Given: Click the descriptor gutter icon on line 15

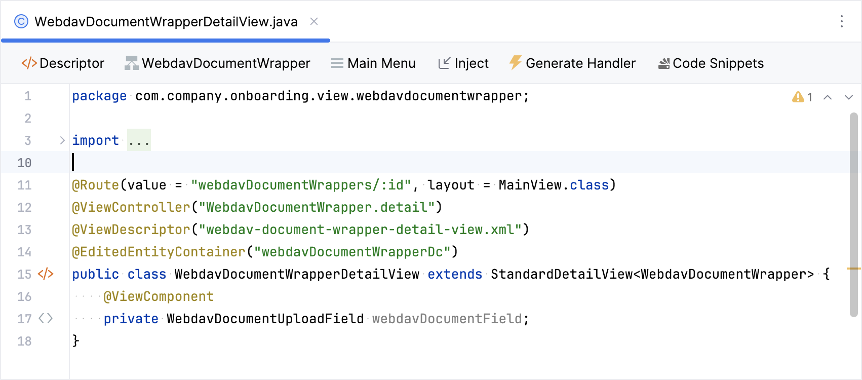Looking at the screenshot, I should [x=46, y=274].
